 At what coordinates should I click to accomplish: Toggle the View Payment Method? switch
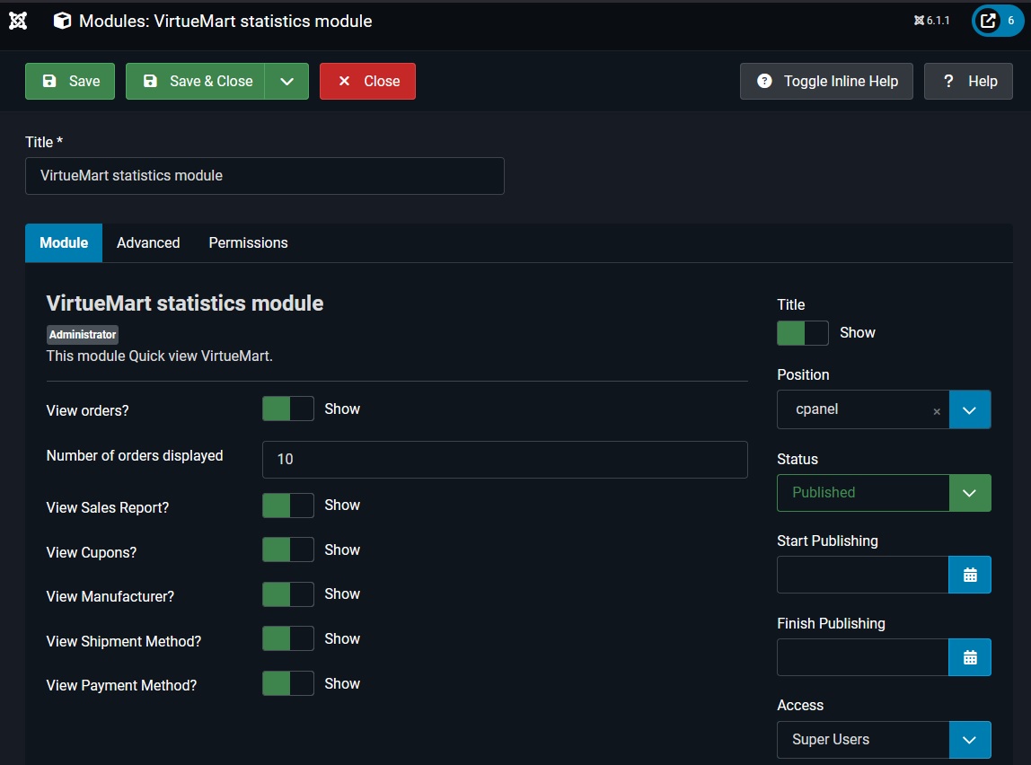tap(288, 683)
